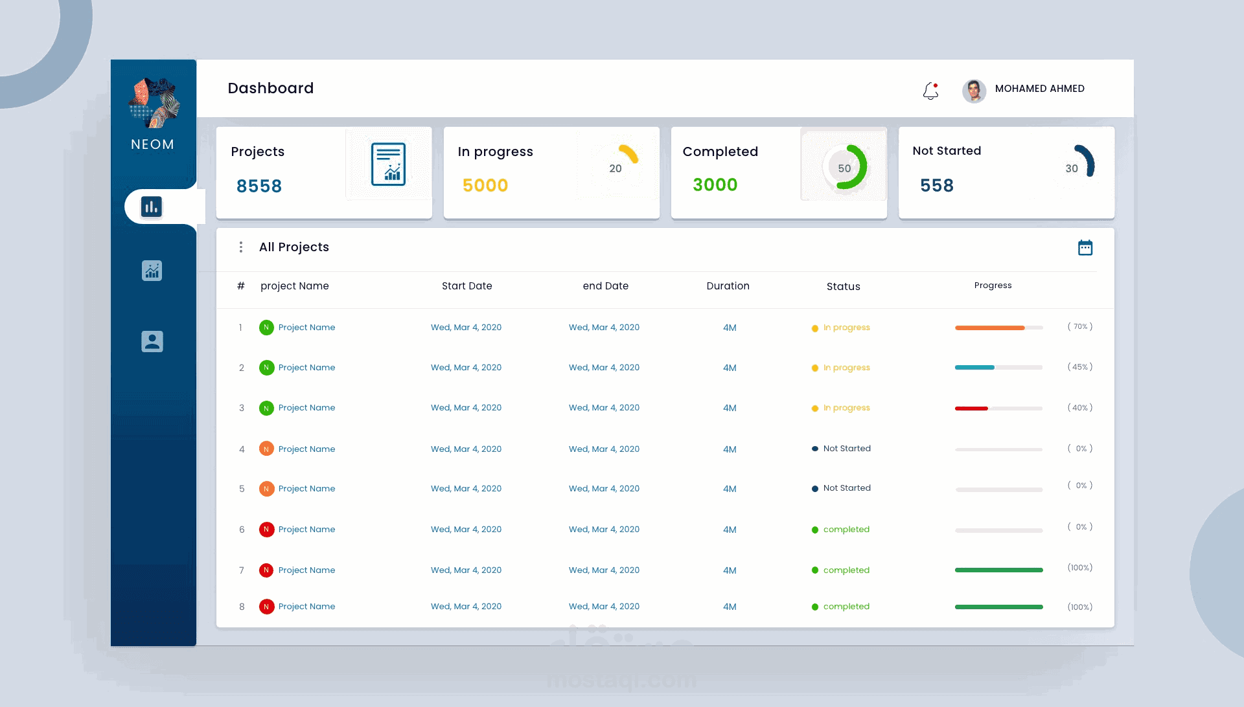Click the NEOM logo in sidebar
The image size is (1244, 707).
coord(154,104)
